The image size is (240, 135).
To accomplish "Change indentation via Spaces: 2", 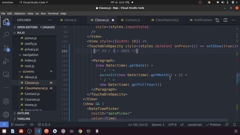I will tap(158, 124).
